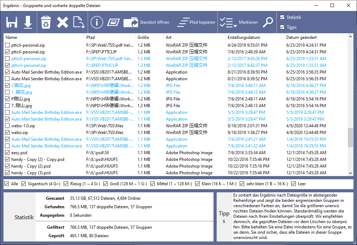Click the recycle bin delete icon
The height and width of the screenshot is (245, 357).
(46, 22)
